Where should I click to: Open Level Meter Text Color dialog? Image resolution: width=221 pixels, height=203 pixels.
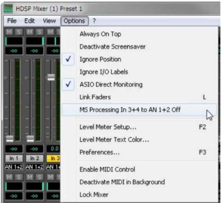point(139,140)
